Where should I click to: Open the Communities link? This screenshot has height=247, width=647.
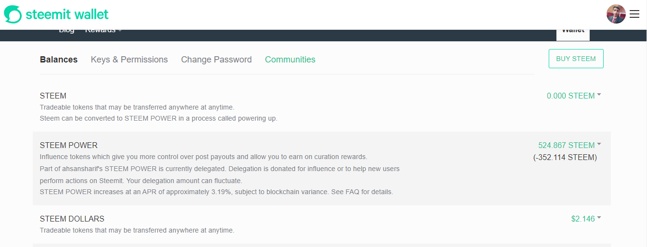[x=290, y=60]
